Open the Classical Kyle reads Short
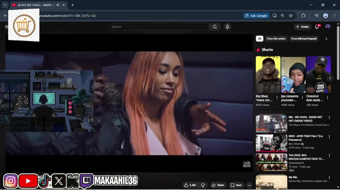 pos(319,74)
